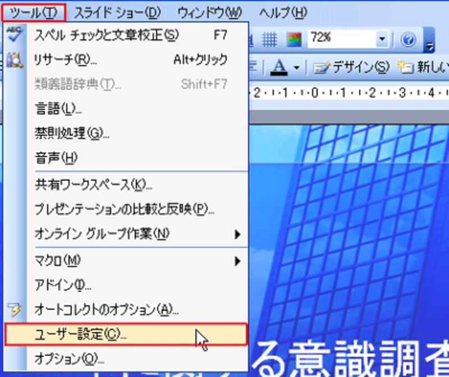Image resolution: width=449 pixels, height=377 pixels.
Task: Open the スライド ショー(D) menu
Action: [x=117, y=13]
